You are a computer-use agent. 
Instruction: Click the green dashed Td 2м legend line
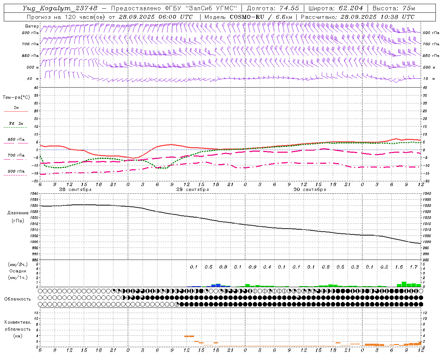pos(16,127)
